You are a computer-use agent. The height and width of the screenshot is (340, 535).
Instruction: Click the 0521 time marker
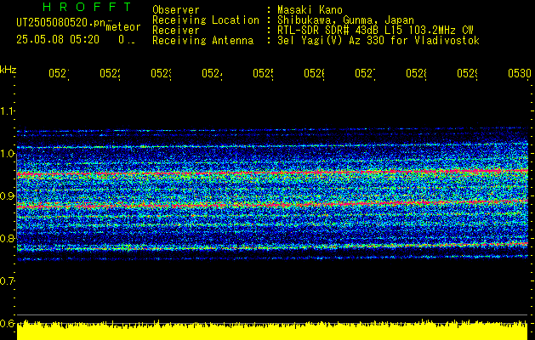(x=59, y=74)
